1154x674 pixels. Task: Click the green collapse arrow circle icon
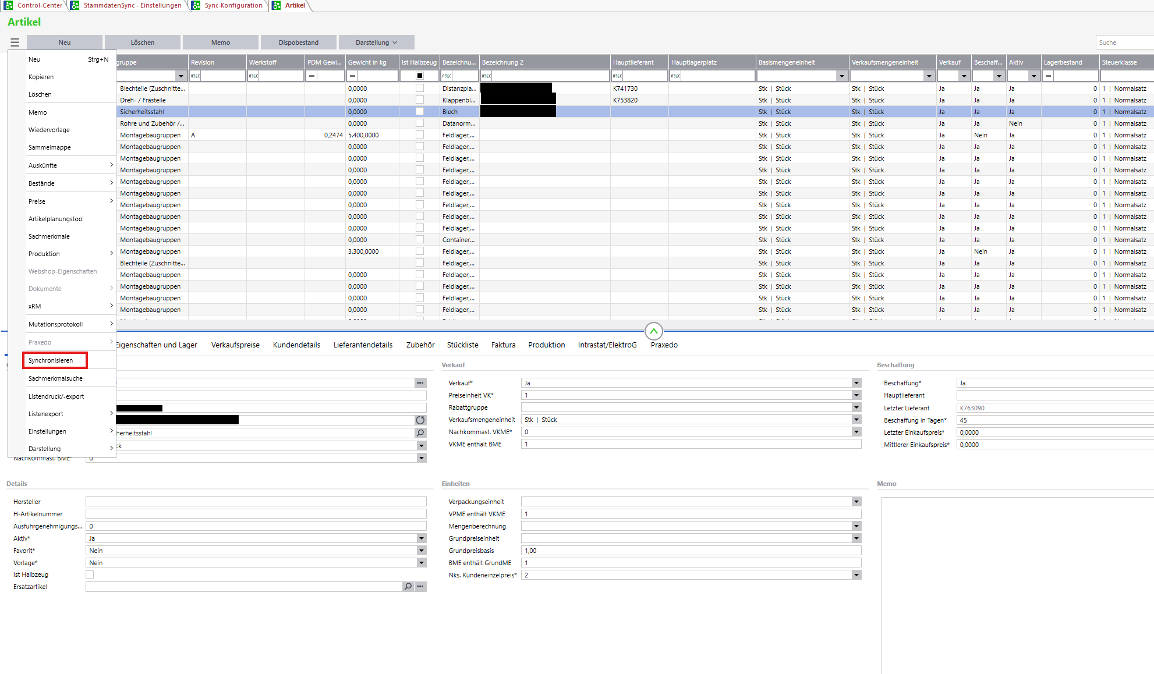pyautogui.click(x=653, y=331)
